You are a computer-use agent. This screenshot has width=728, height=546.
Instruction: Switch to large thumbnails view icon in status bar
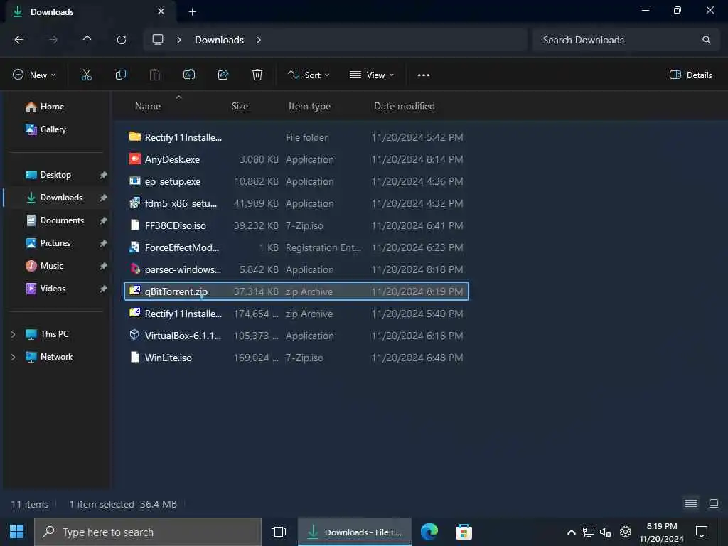[714, 503]
